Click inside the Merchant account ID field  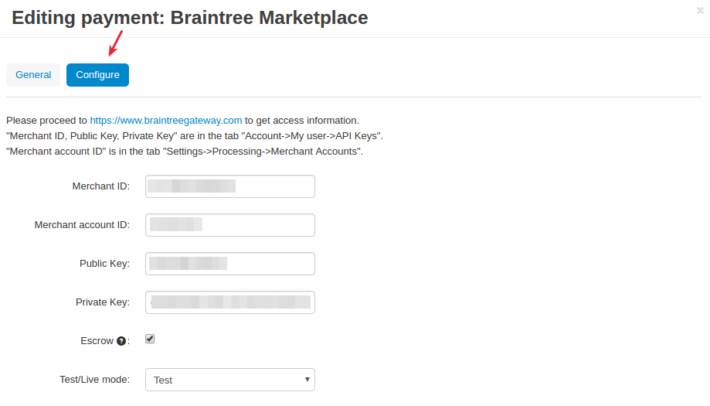[x=230, y=225]
